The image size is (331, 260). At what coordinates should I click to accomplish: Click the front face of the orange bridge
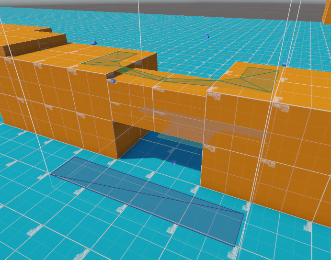tap(158, 105)
